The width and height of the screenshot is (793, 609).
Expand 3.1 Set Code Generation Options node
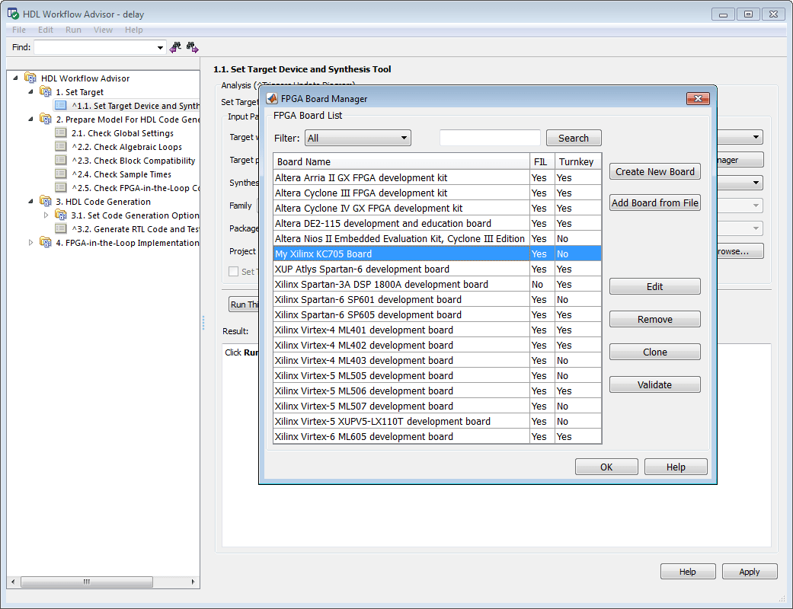[x=46, y=215]
